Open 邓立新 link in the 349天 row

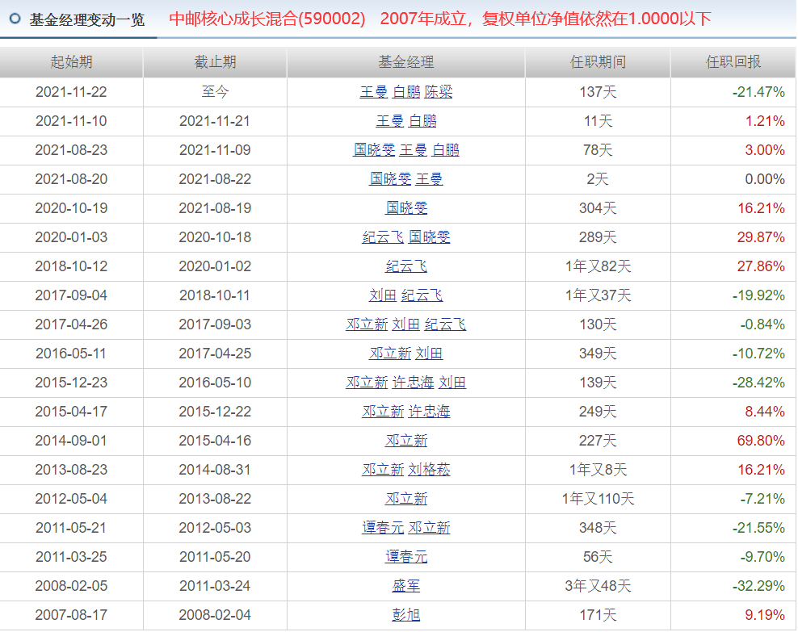coord(390,354)
